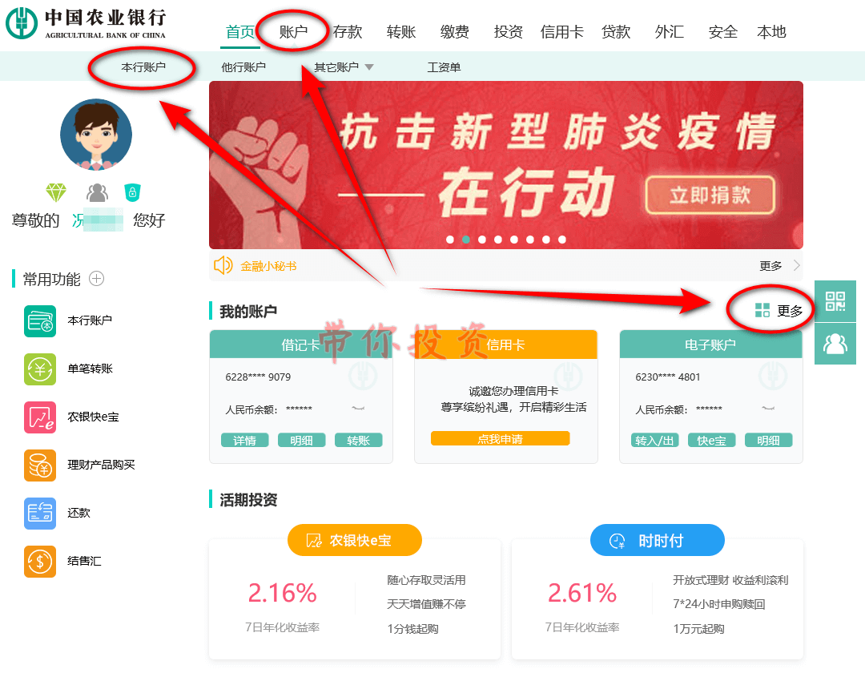Open 更多 next to 我的账户
865x673 pixels.
point(778,311)
